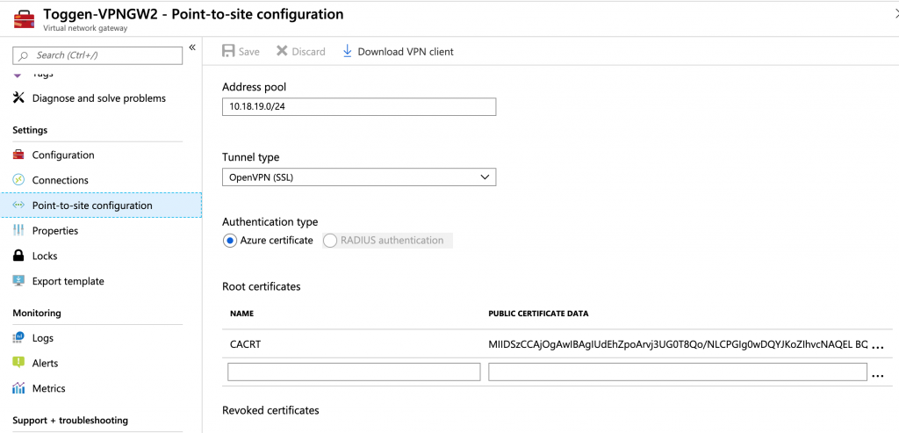Click the Alerts icon in Monitoring

click(x=18, y=363)
